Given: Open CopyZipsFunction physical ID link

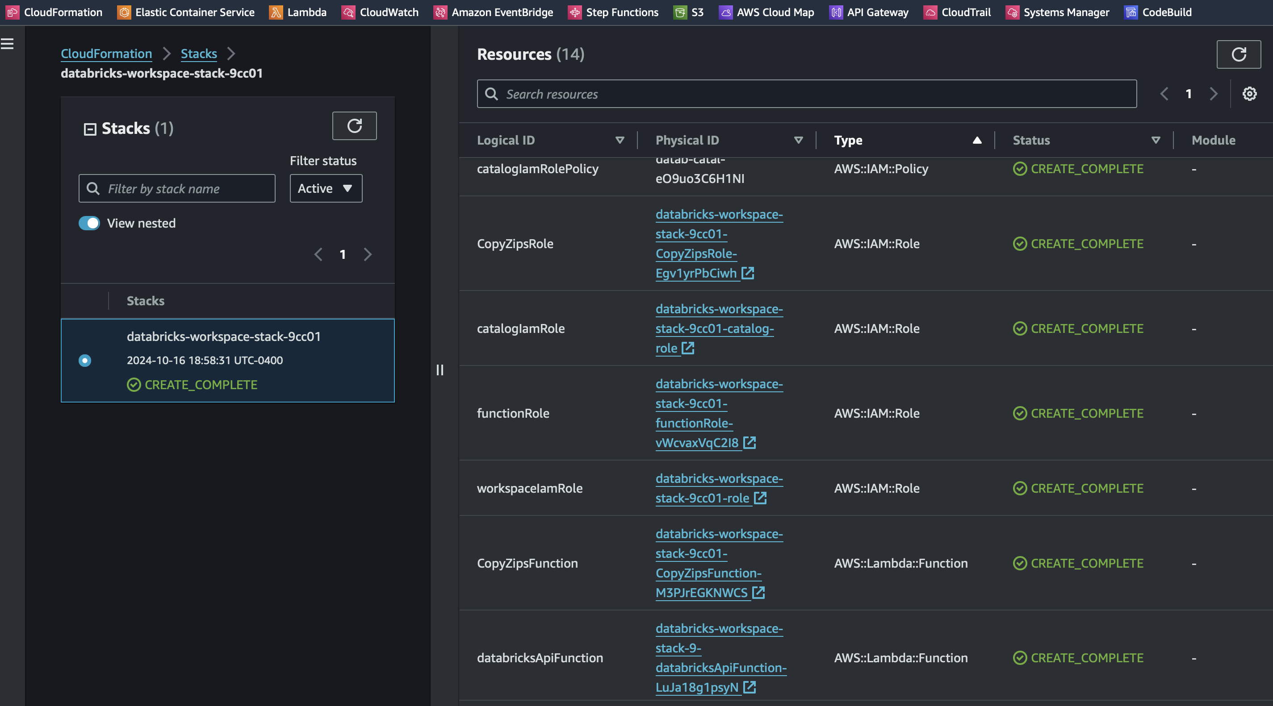Looking at the screenshot, I should point(719,563).
